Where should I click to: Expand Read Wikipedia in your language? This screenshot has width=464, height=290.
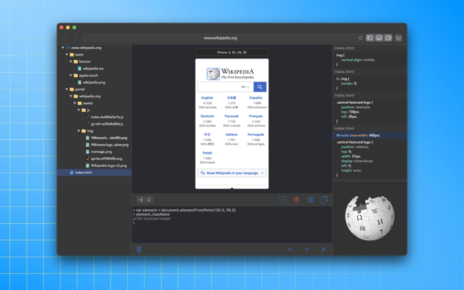click(x=232, y=173)
